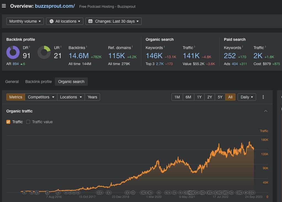The width and height of the screenshot is (282, 202).
Task: Enable the Traffic value checkbox
Action: [28, 122]
